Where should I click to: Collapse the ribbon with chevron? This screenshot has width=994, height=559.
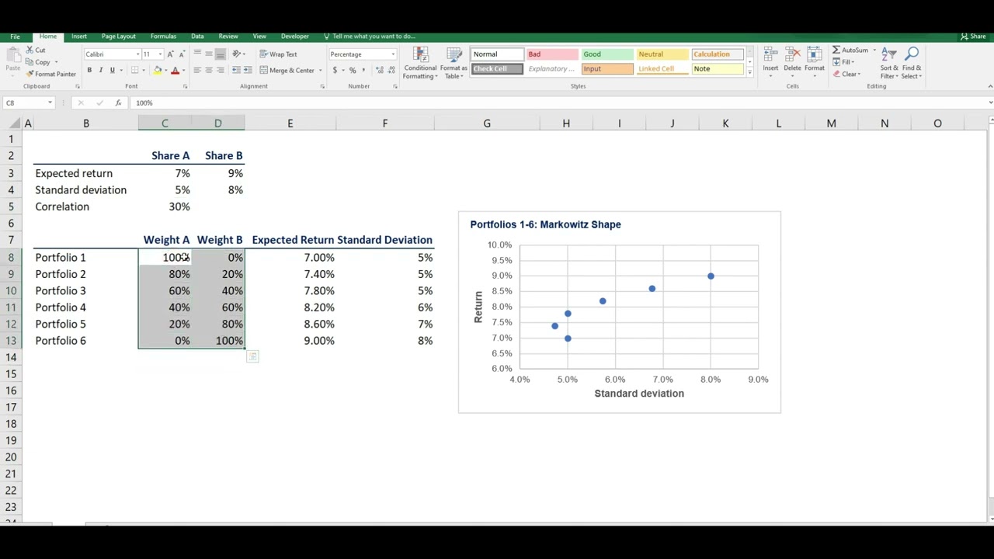(x=989, y=86)
